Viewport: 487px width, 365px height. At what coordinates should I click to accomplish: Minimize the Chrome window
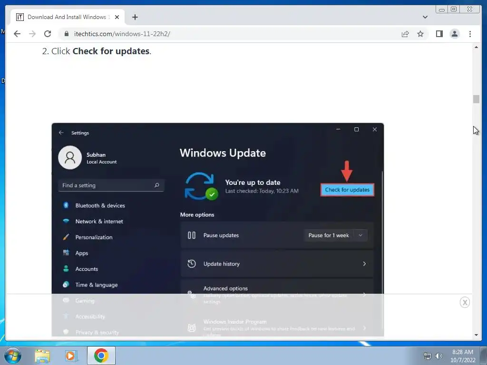[442, 10]
